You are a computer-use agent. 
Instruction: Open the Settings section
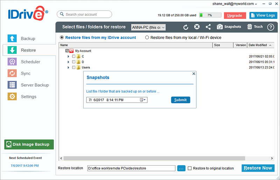tap(22, 96)
